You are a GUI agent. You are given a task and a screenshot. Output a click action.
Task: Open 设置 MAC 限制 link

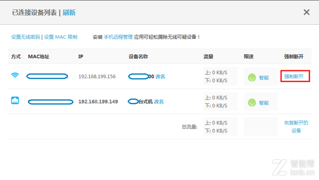[x=60, y=37]
